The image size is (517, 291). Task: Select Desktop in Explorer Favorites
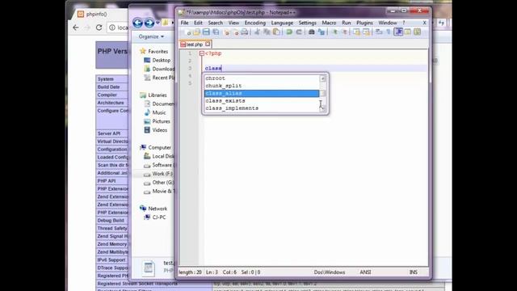pos(162,61)
